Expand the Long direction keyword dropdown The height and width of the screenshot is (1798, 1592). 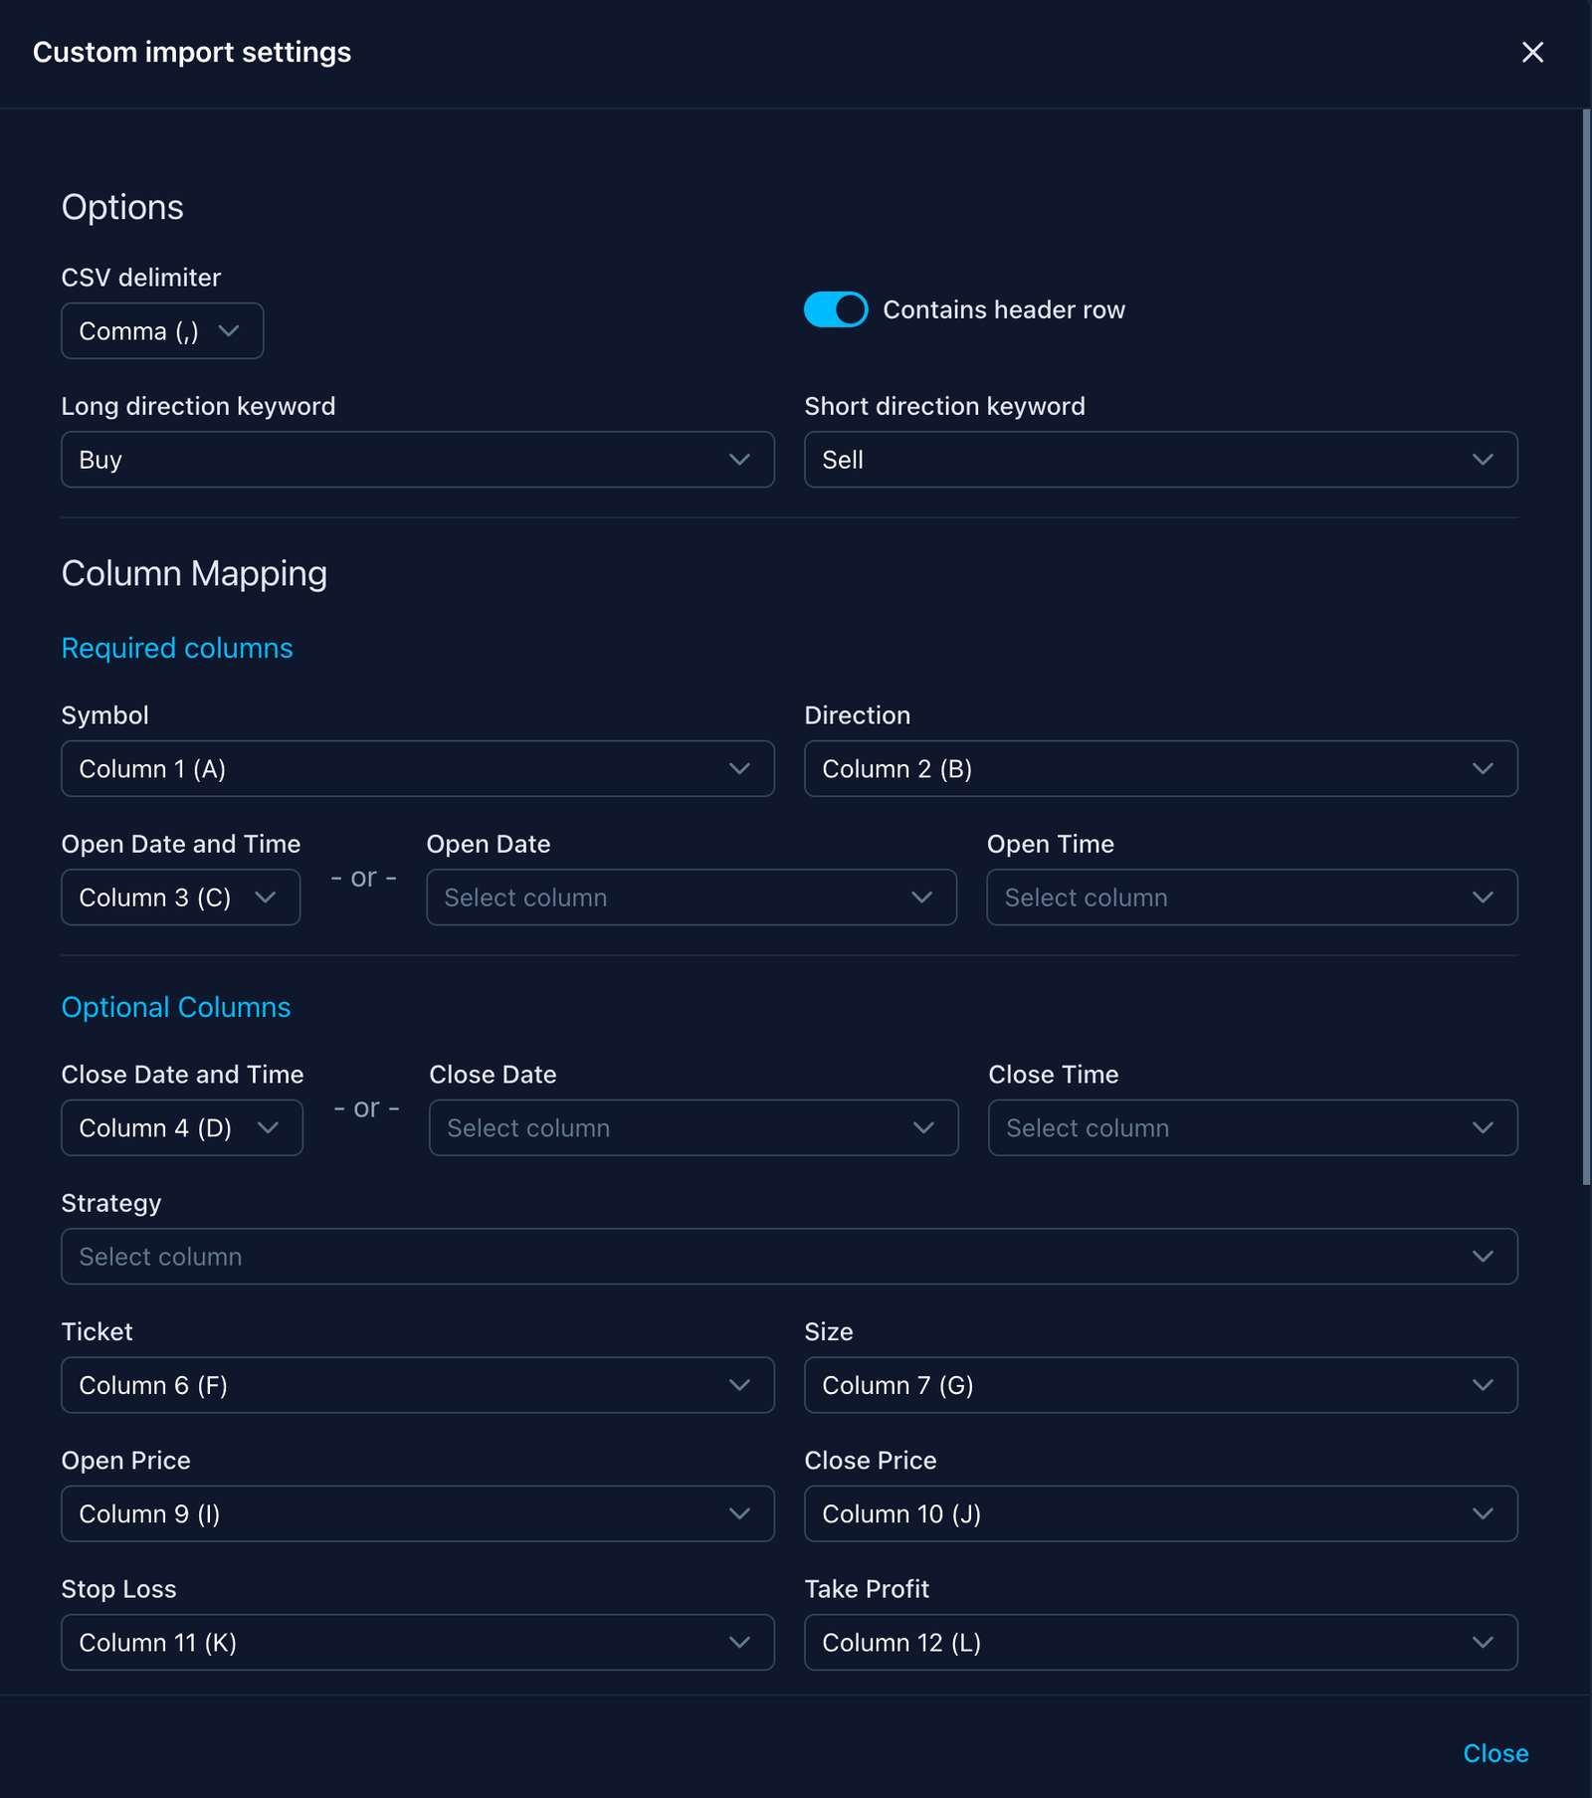pos(417,460)
